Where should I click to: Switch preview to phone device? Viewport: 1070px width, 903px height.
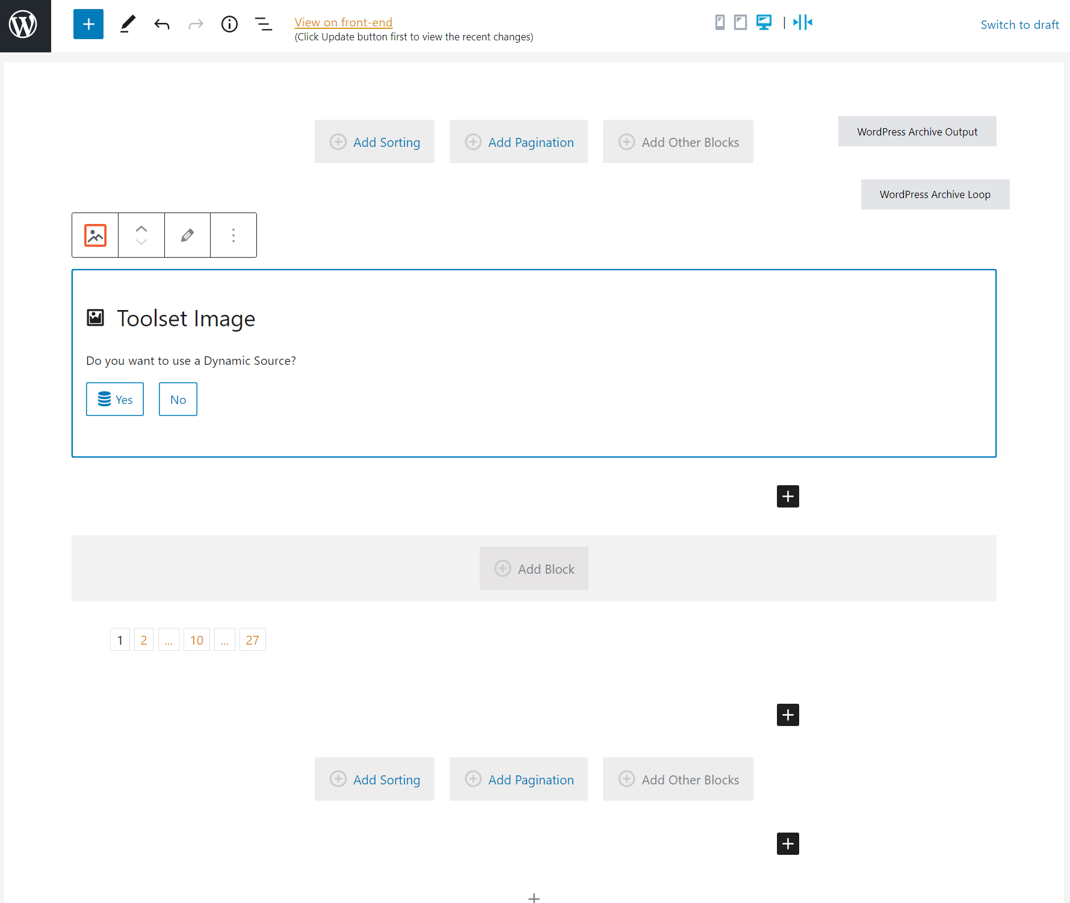pyautogui.click(x=720, y=22)
